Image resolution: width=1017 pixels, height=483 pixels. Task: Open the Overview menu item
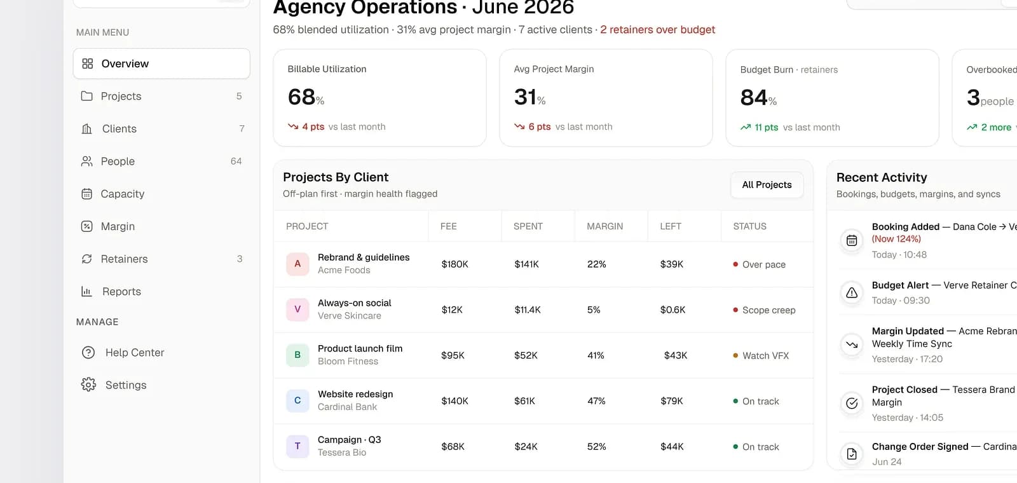[161, 64]
